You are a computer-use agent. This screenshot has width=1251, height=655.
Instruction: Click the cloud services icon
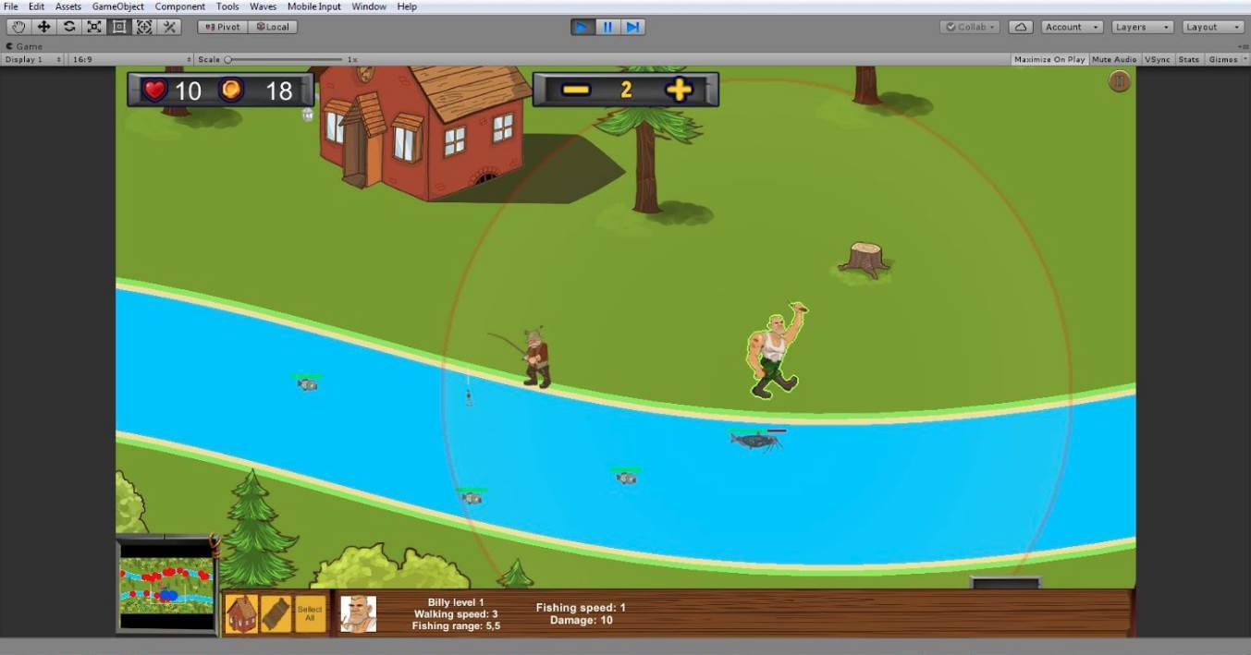(1020, 27)
